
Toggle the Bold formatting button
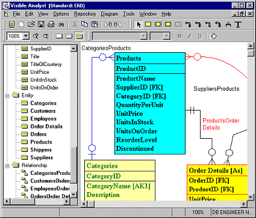pyautogui.click(x=180, y=36)
